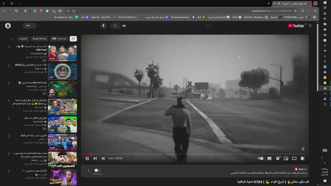The height and width of the screenshot is (186, 331).
Task: Switch player to theater mode
Action: coord(294,158)
